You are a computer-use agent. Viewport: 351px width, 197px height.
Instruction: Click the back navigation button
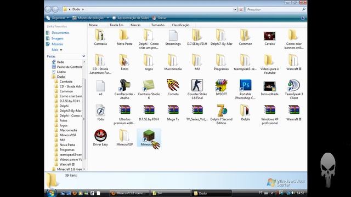click(48, 9)
